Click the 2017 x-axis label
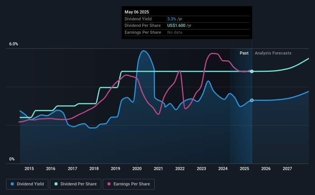 coord(72,169)
